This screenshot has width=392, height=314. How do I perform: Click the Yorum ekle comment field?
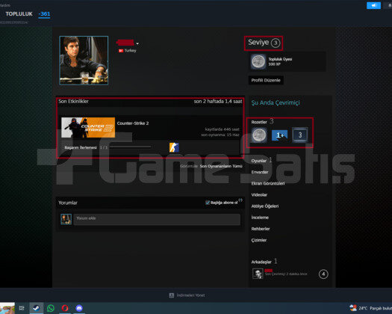(x=157, y=219)
